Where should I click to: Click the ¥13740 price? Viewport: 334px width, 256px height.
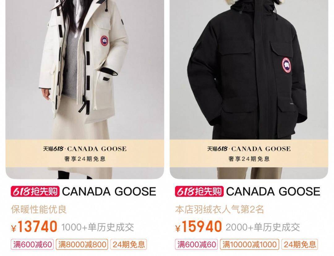(34, 227)
